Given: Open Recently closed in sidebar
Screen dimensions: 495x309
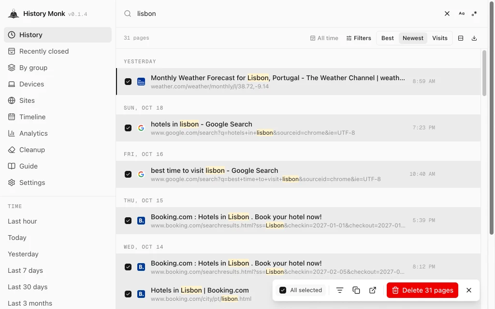Looking at the screenshot, I should 58,51.
